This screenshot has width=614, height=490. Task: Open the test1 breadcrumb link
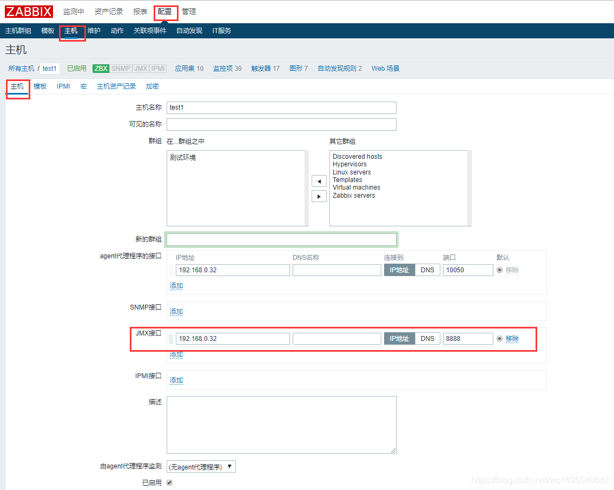tap(49, 69)
